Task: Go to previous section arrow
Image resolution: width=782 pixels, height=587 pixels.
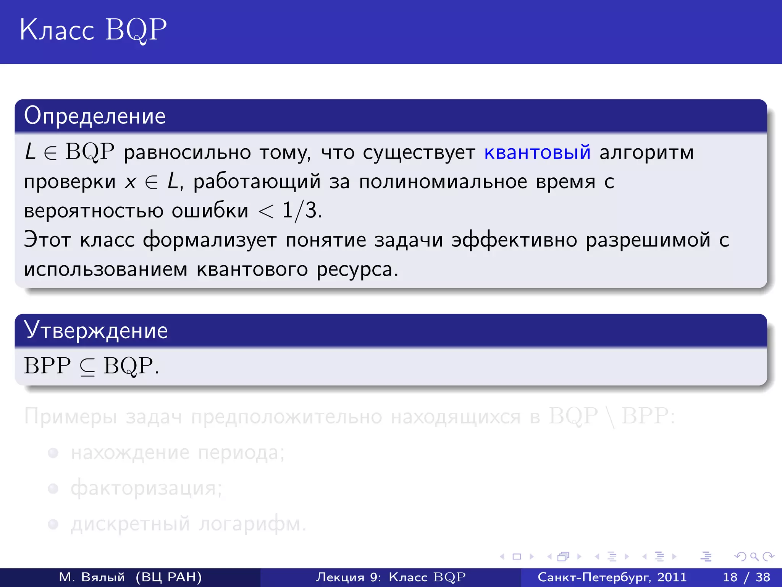Action: 645,557
